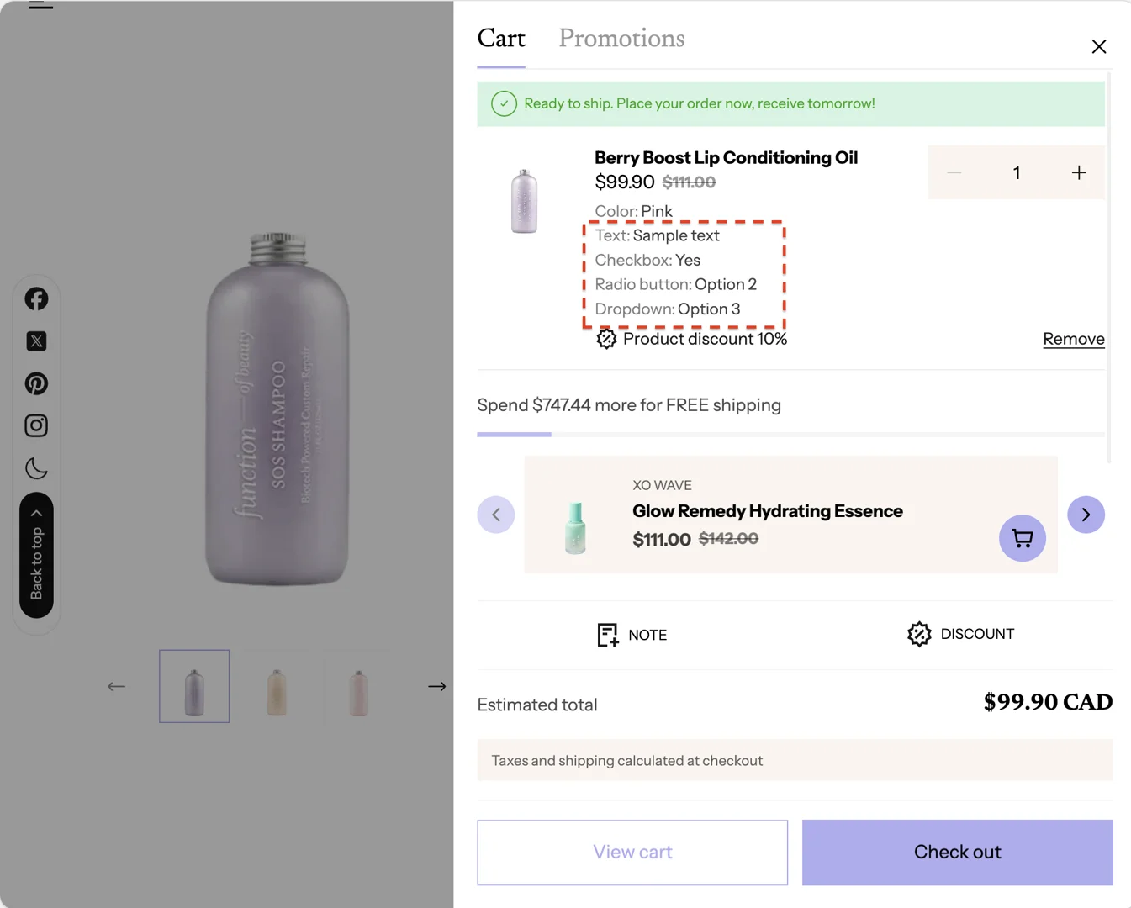
Task: Go to next product thumbnail arrow
Action: (436, 687)
